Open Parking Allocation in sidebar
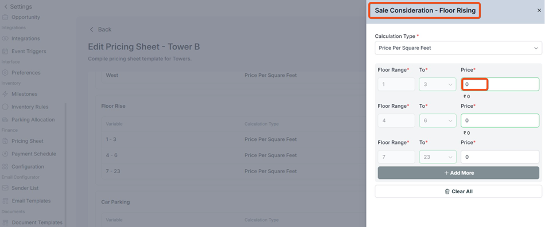Screen dimensions: 545x227 pos(33,120)
